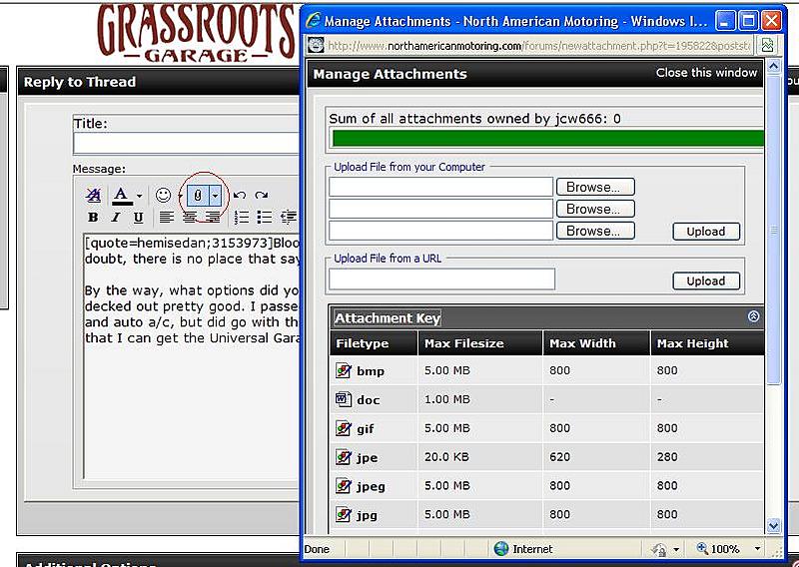Toggle italic formatting in message editor
Image resolution: width=799 pixels, height=567 pixels.
(116, 218)
